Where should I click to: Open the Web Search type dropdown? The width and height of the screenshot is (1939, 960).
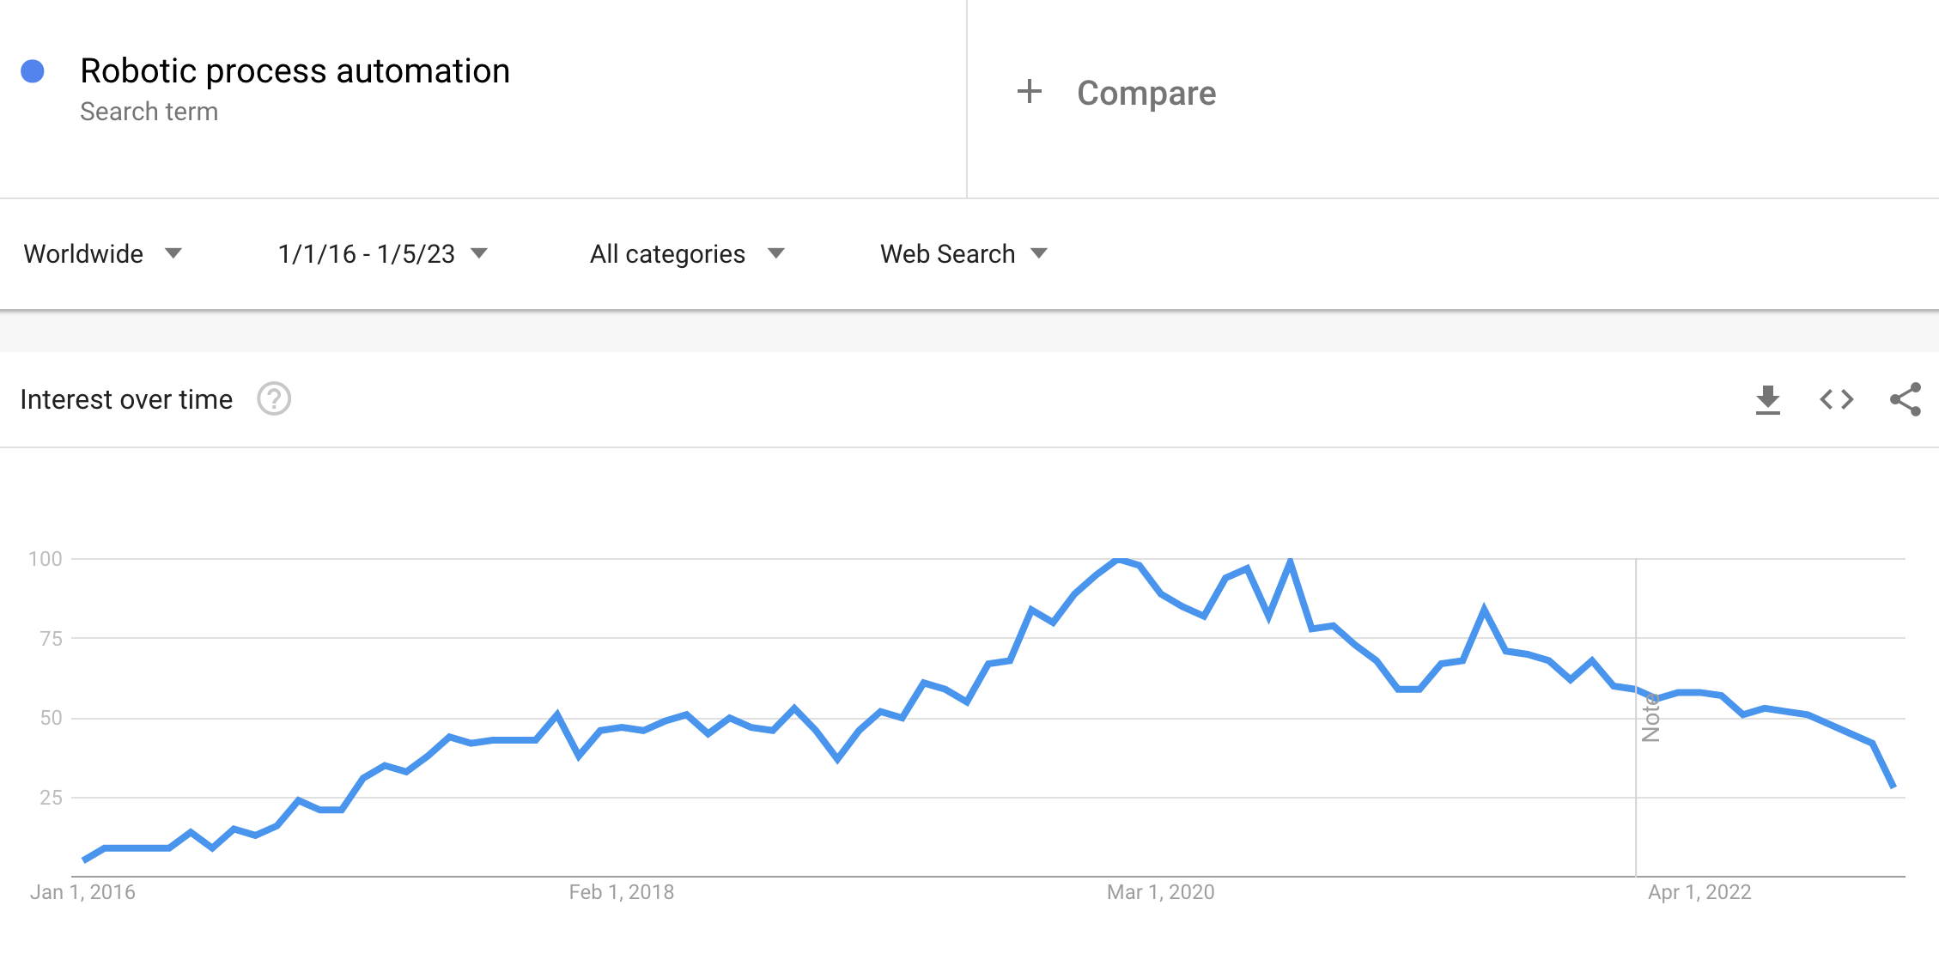(963, 253)
